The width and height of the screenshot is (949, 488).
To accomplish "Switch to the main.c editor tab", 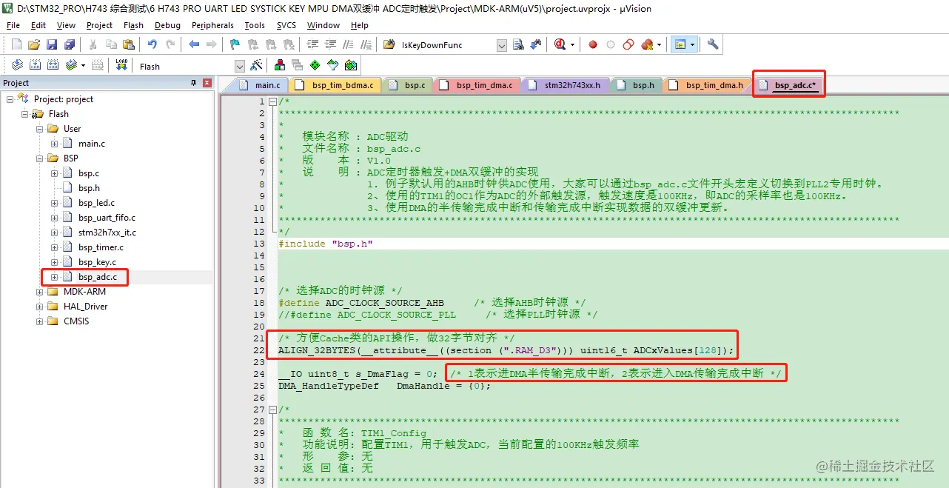I will (x=260, y=85).
